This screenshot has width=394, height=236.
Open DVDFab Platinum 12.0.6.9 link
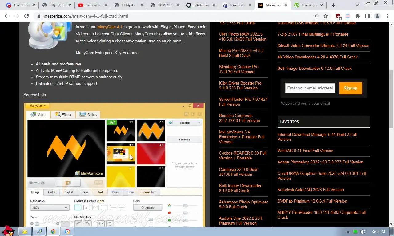(312, 201)
